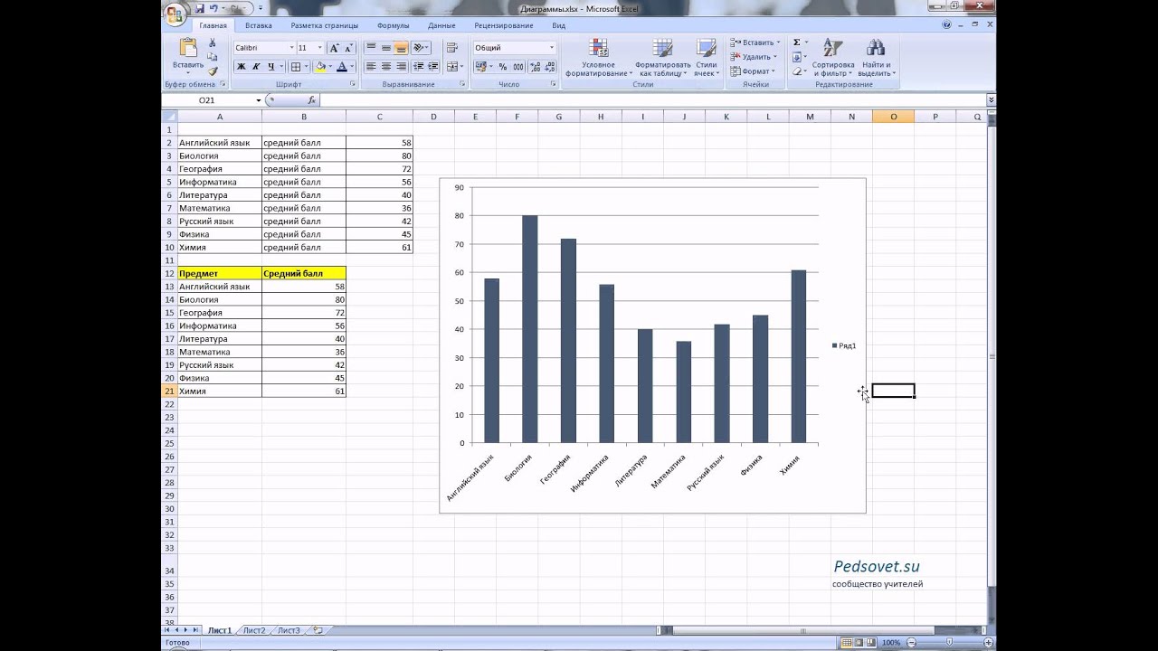Apply font color A button

(341, 67)
